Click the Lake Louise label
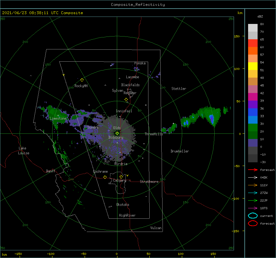The image size is (276, 258). (x=24, y=151)
